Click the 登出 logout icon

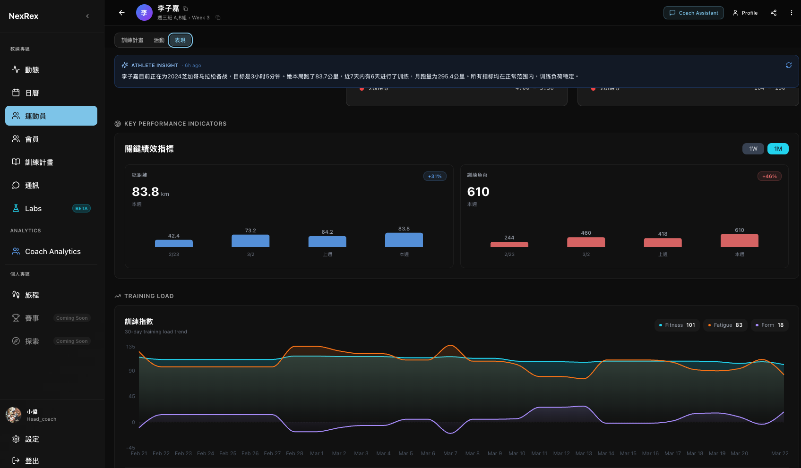click(x=16, y=460)
